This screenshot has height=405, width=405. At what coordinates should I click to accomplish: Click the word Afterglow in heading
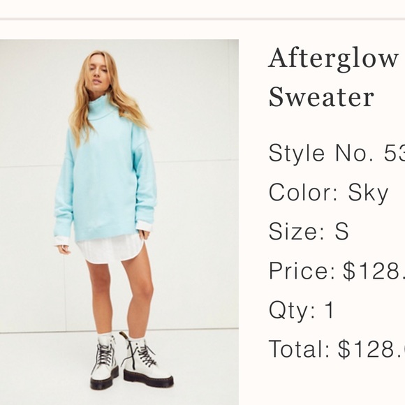(x=333, y=61)
